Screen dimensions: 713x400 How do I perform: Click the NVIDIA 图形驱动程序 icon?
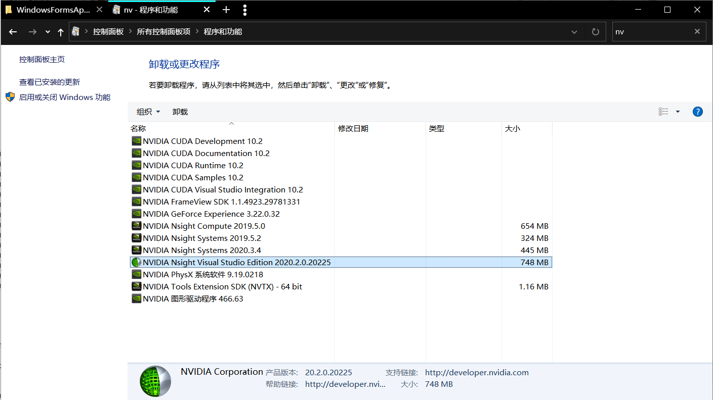pyautogui.click(x=136, y=298)
